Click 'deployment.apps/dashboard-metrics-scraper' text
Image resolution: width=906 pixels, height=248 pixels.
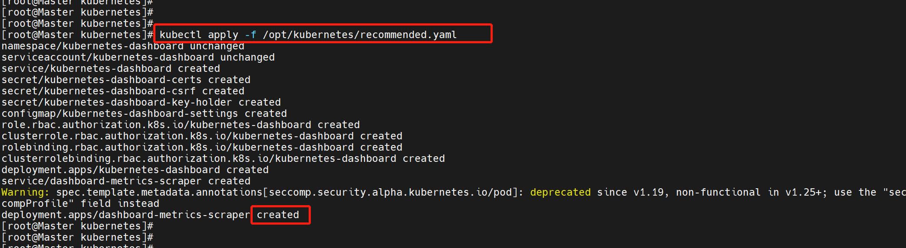(126, 215)
